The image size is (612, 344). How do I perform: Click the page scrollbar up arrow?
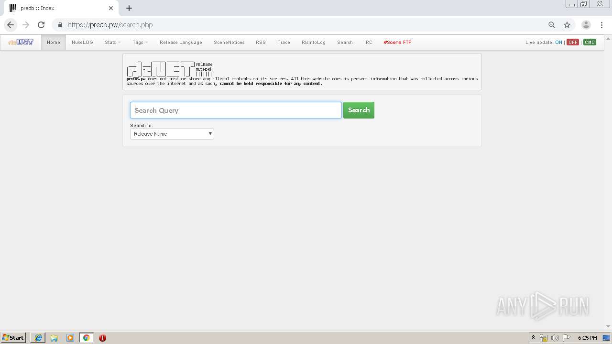coord(609,38)
